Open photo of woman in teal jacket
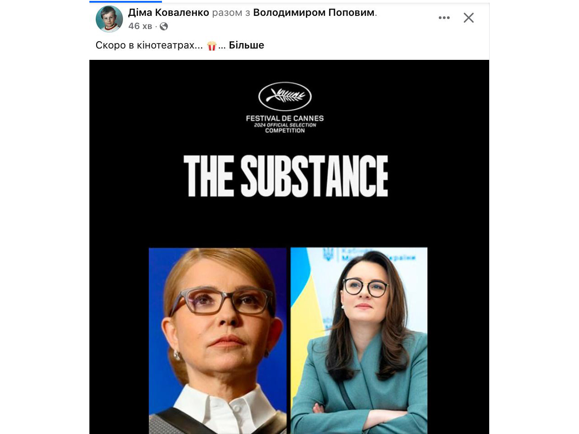The image size is (579, 434). tap(359, 341)
